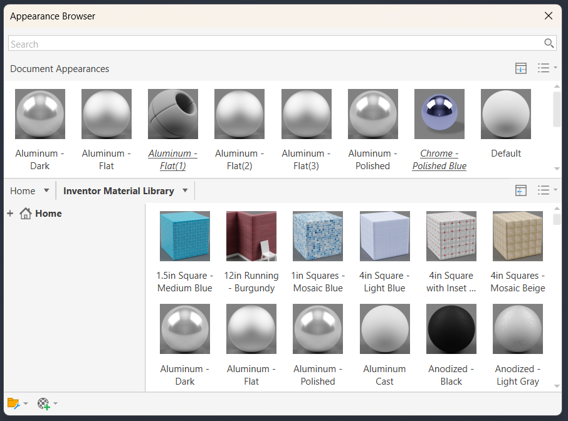Open the Inventor Material Library dropdown arrow
This screenshot has width=568, height=421.
[185, 190]
